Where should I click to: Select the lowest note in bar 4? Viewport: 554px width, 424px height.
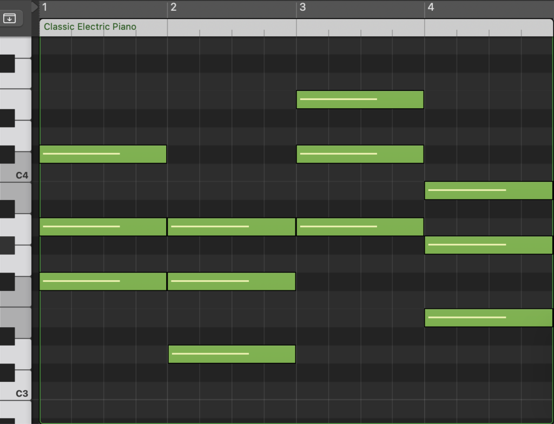(488, 318)
